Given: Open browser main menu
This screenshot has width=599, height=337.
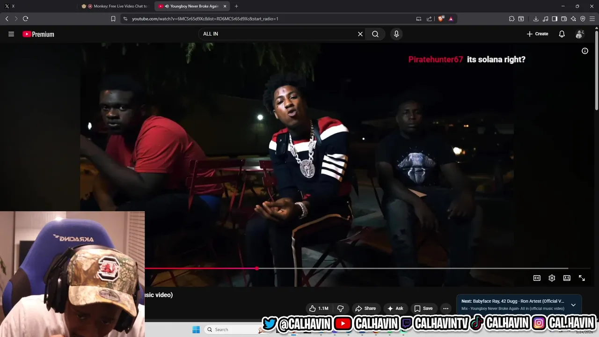Looking at the screenshot, I should 592,19.
